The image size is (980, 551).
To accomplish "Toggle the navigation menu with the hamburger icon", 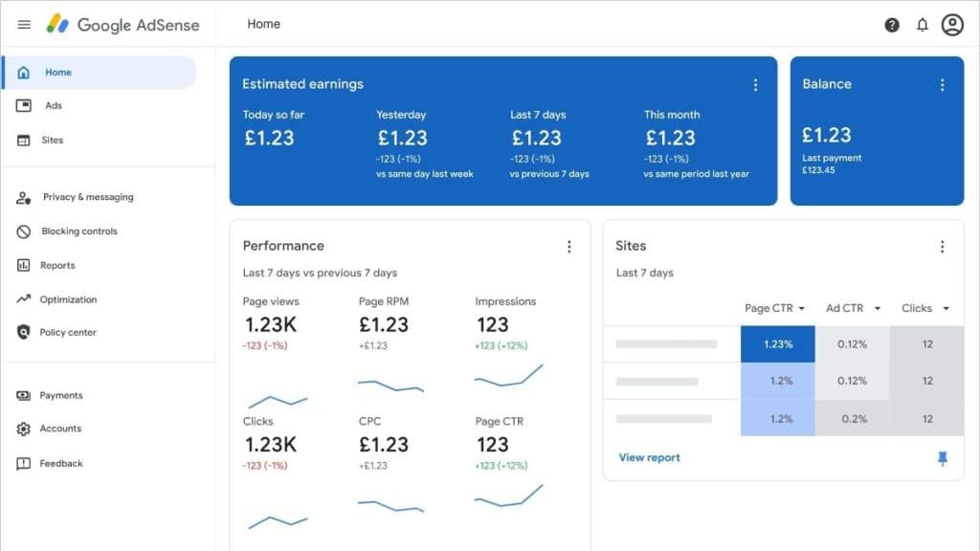I will 24,24.
